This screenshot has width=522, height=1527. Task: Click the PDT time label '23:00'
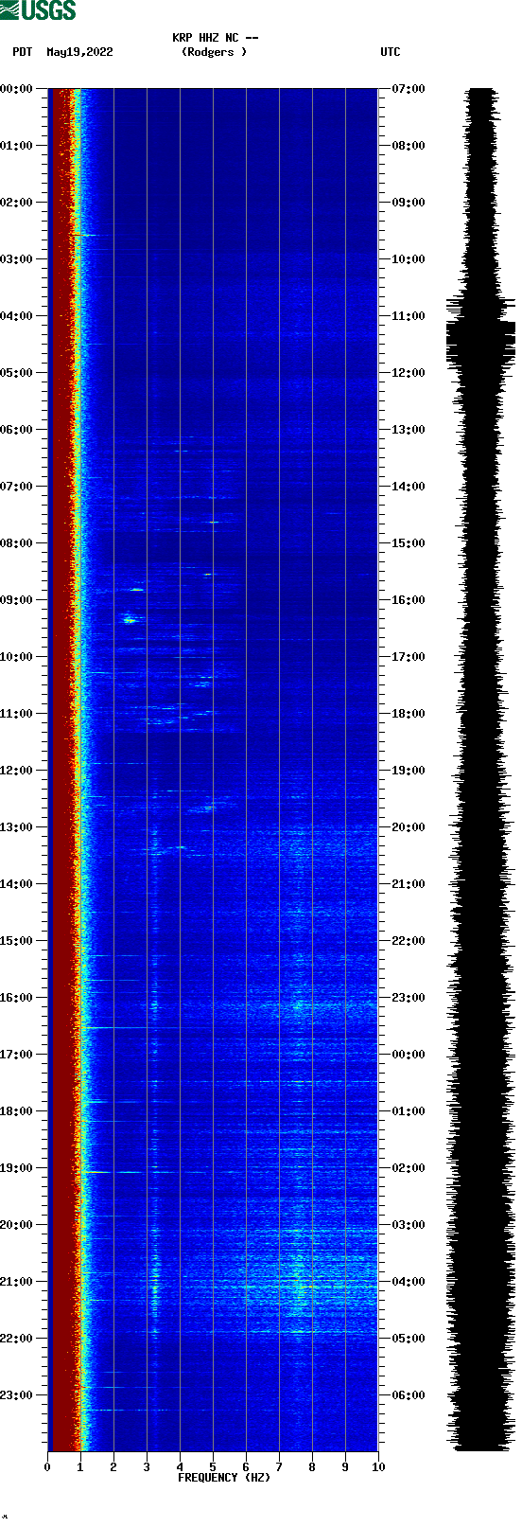coord(16,1395)
